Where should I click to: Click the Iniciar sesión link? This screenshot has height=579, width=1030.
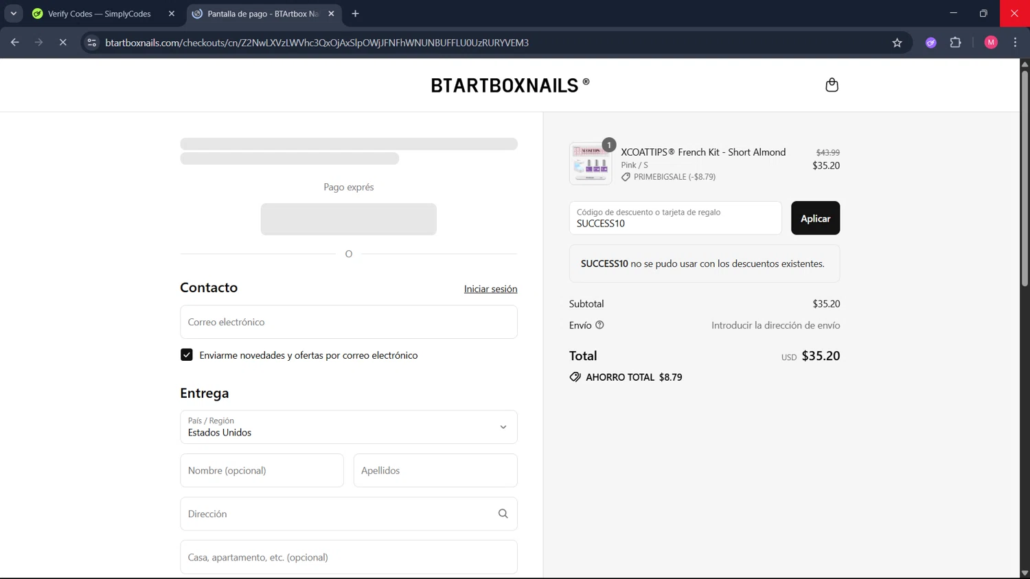(x=490, y=289)
